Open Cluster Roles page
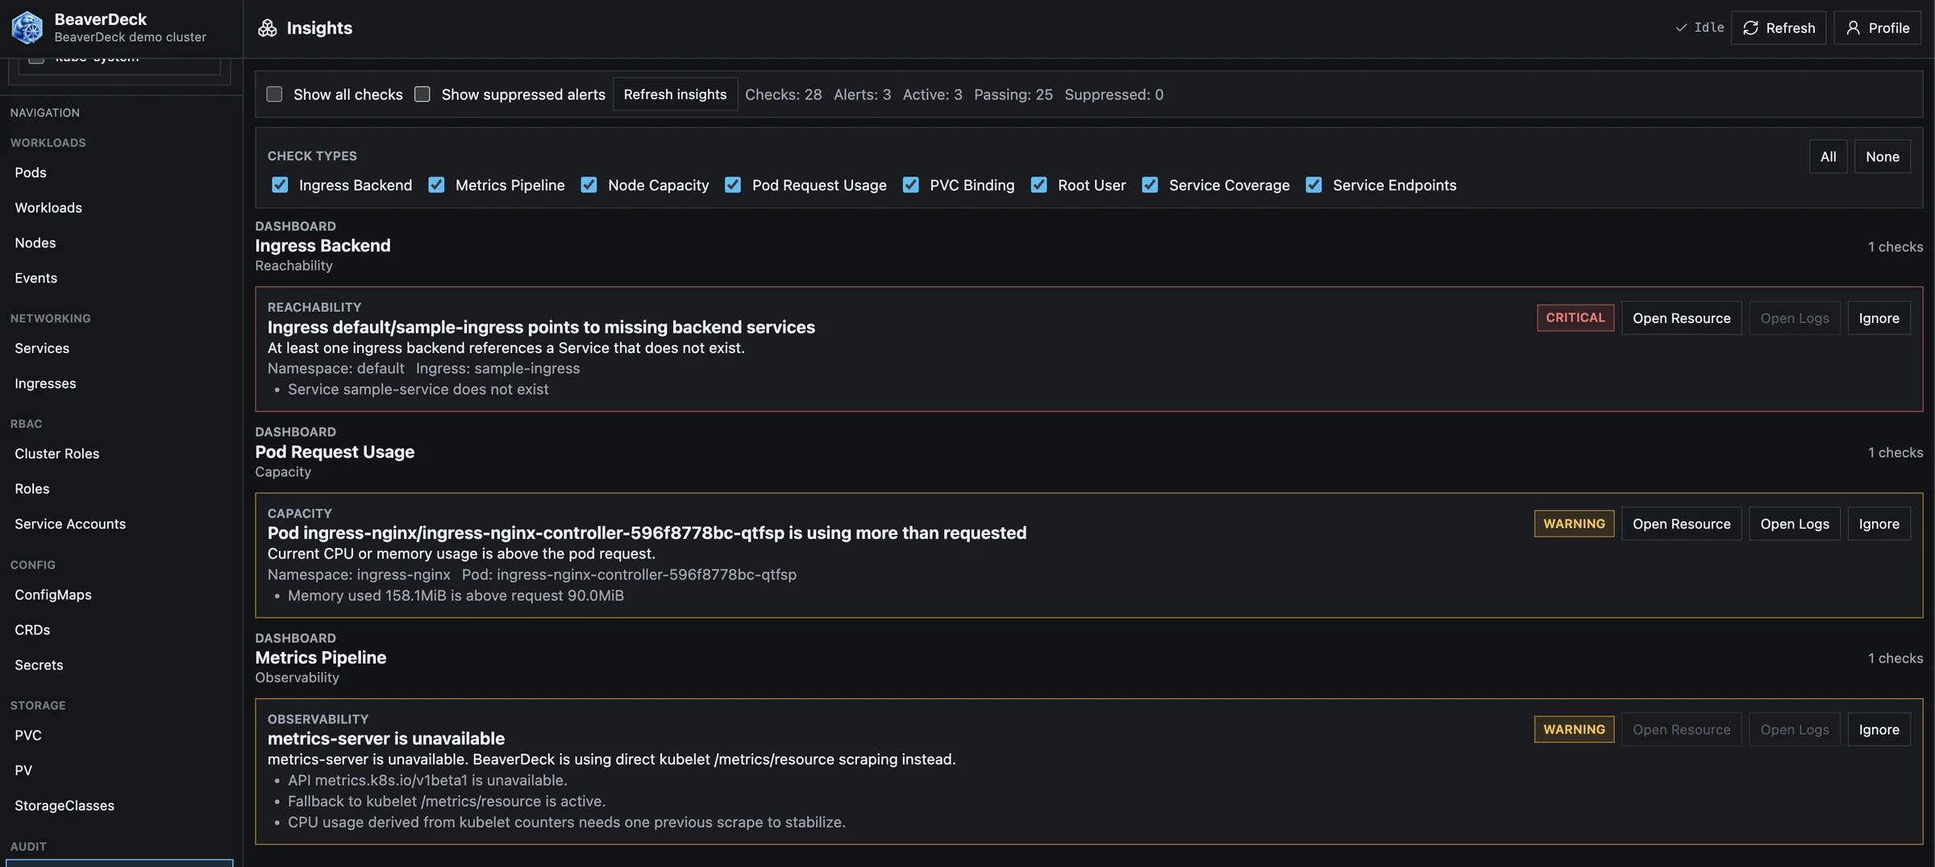Image resolution: width=1935 pixels, height=867 pixels. click(57, 454)
